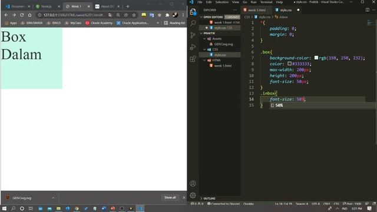Open the Explorer view in VS Code activity bar
377x212 pixels.
193,12
